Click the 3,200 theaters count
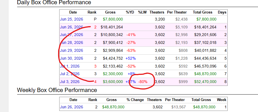This screenshot has height=112, width=258. click(160, 19)
